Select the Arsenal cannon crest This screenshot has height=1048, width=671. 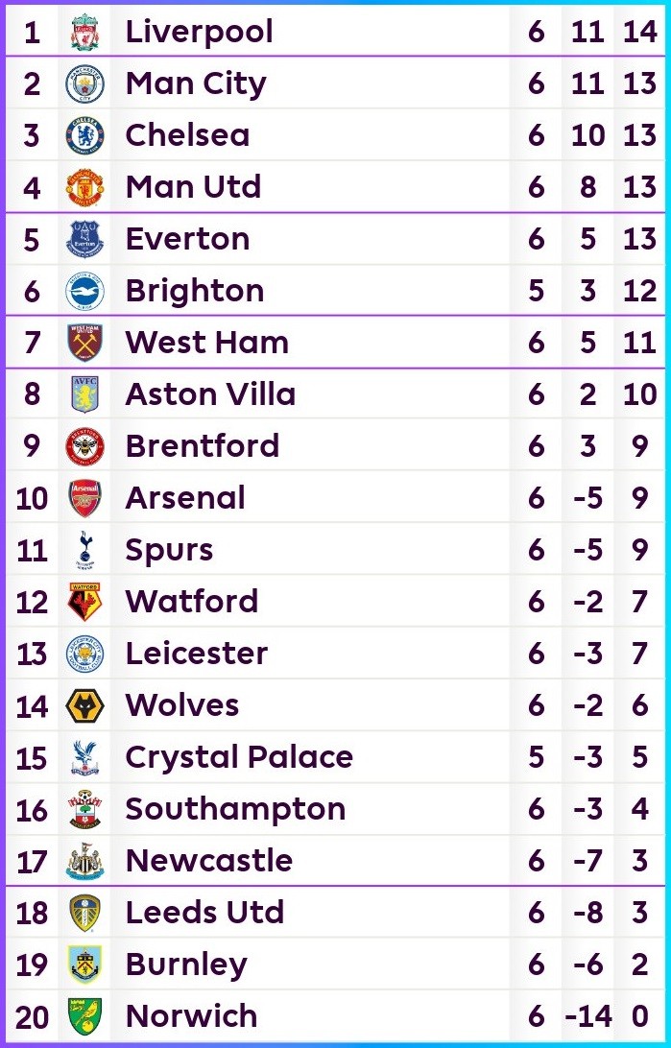84,498
